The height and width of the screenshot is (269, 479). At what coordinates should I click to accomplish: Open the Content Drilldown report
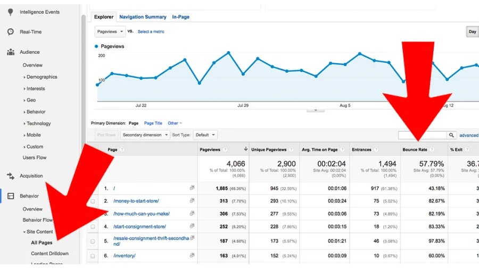coord(49,254)
